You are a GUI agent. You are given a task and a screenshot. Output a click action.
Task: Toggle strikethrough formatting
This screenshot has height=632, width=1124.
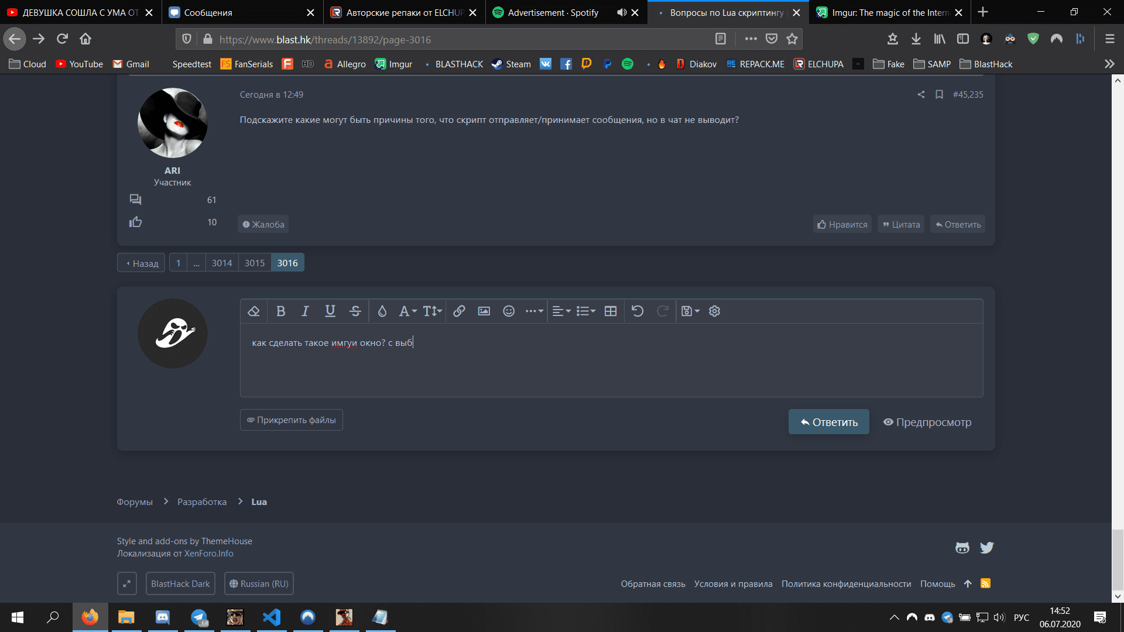point(355,311)
